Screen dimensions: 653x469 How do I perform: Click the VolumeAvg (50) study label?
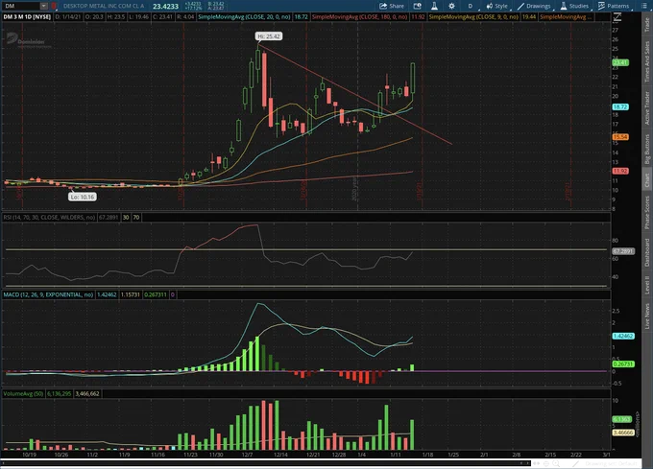[x=23, y=393]
